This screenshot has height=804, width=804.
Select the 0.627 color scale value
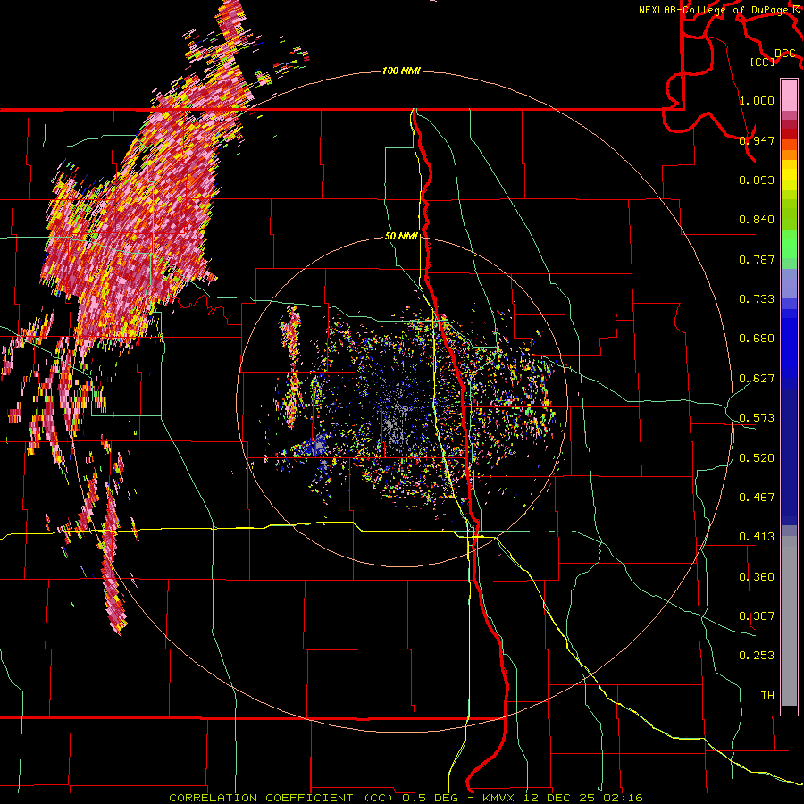pos(757,379)
